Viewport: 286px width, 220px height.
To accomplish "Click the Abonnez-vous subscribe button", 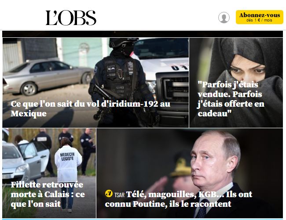I will [x=259, y=17].
